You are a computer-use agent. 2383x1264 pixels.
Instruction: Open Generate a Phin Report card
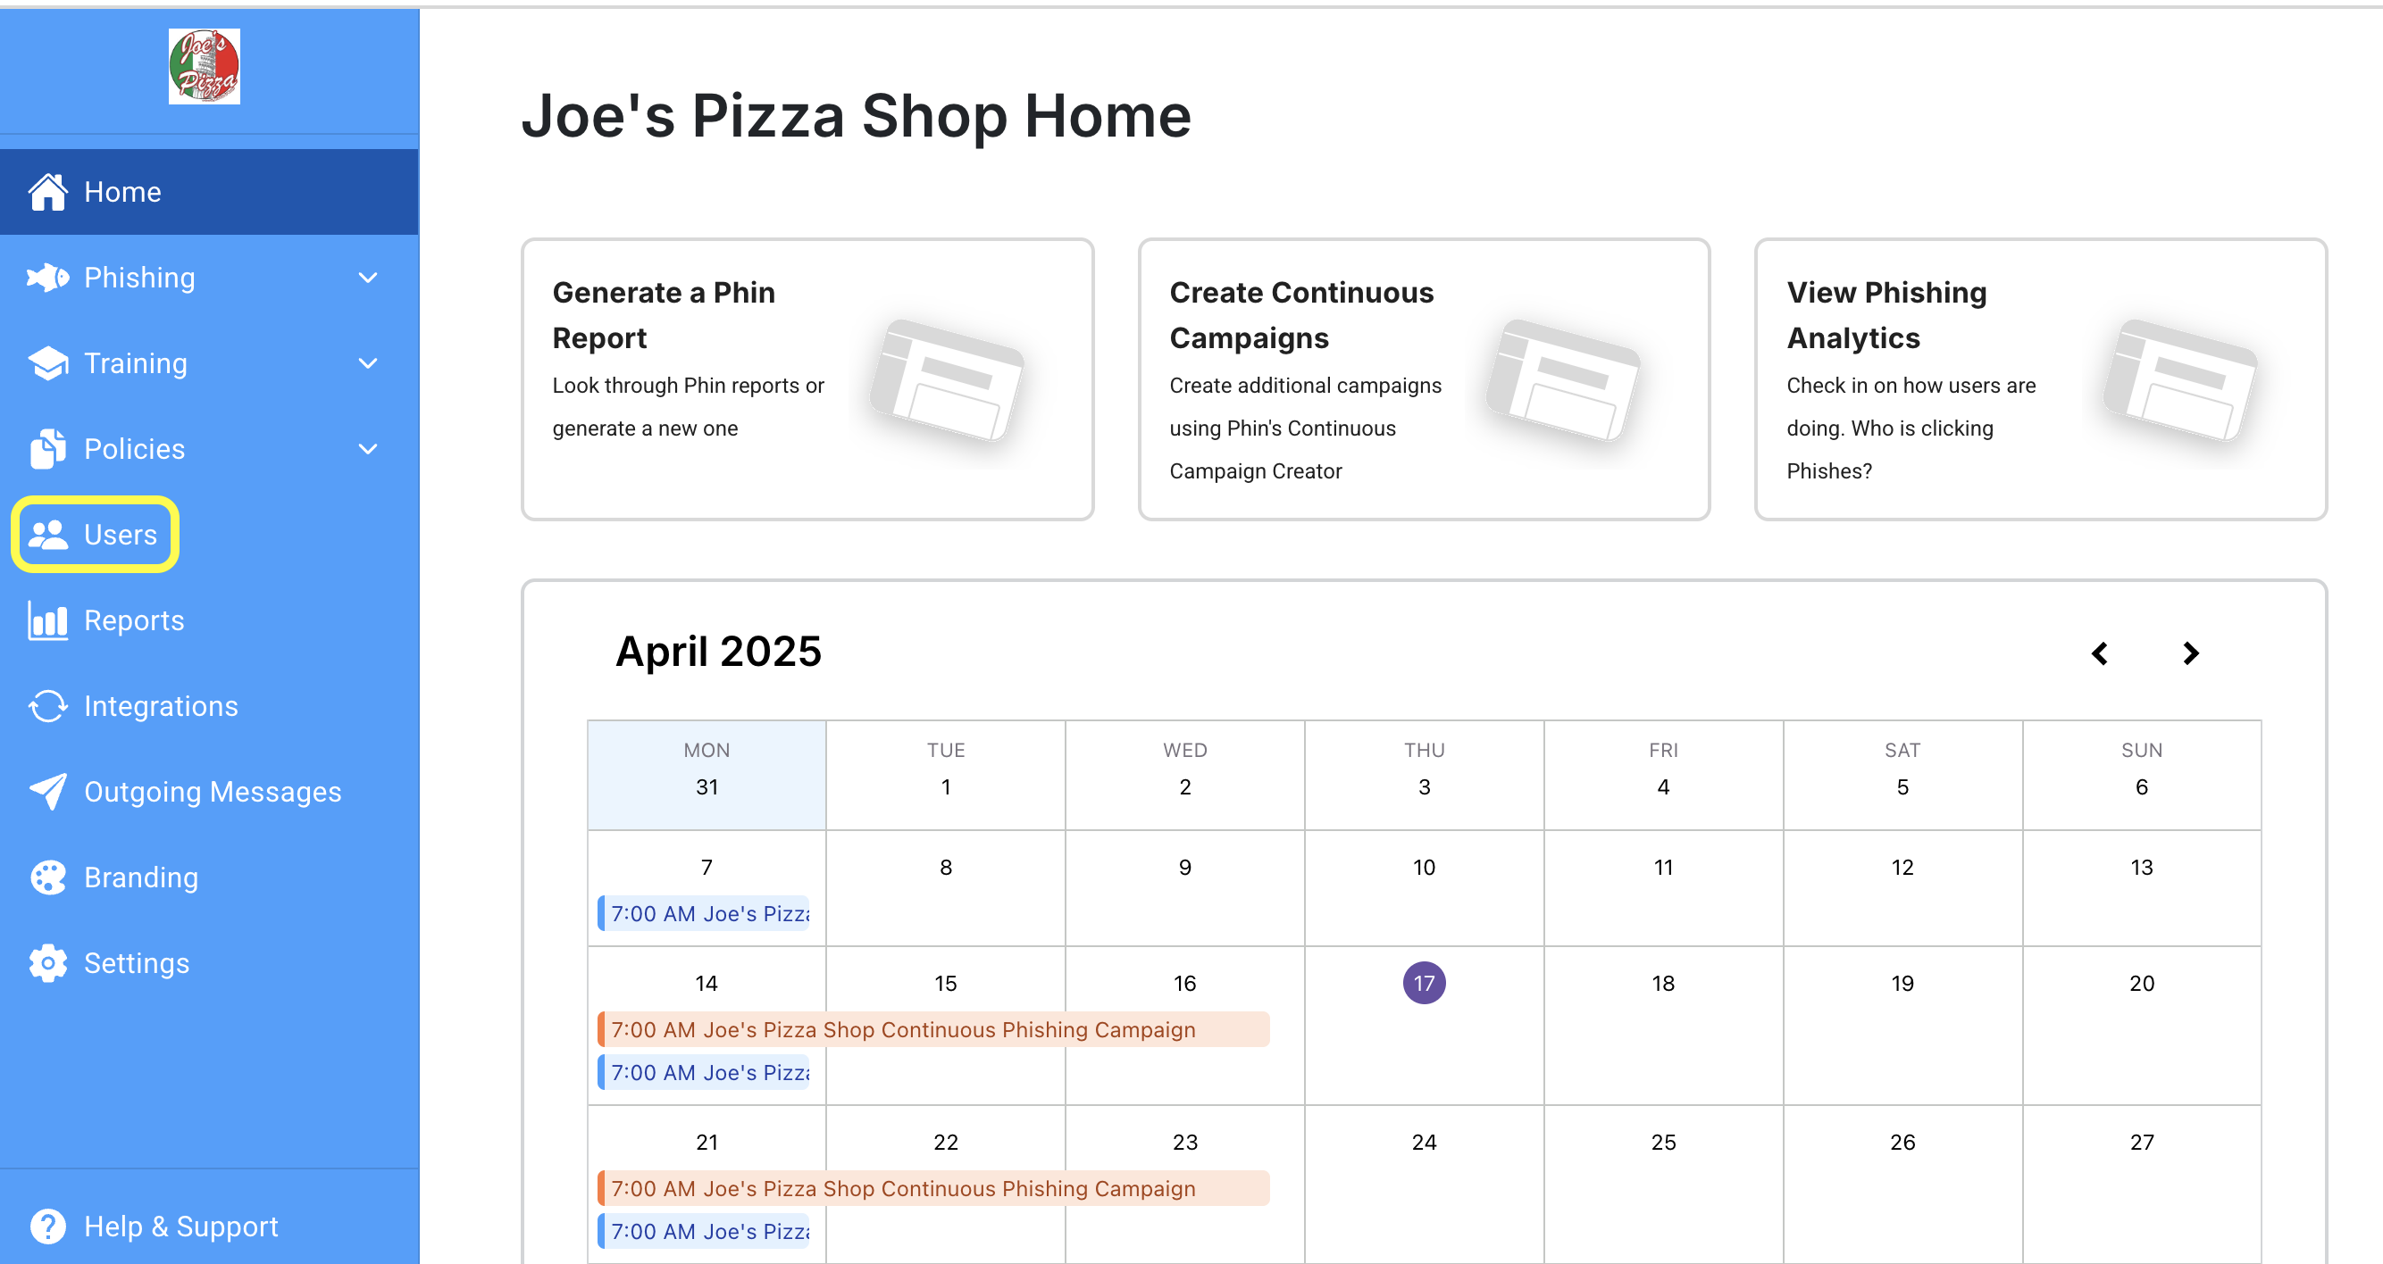[x=807, y=379]
